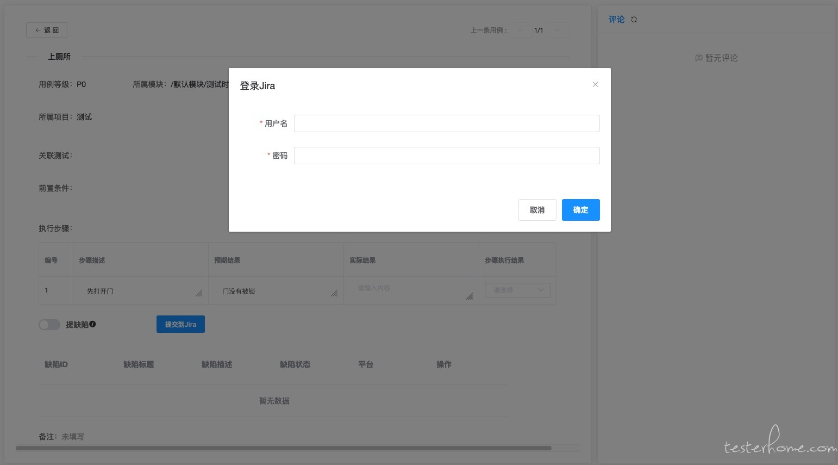This screenshot has width=838, height=465.
Task: Click the resize handle of 实际结果 textarea
Action: click(x=470, y=296)
